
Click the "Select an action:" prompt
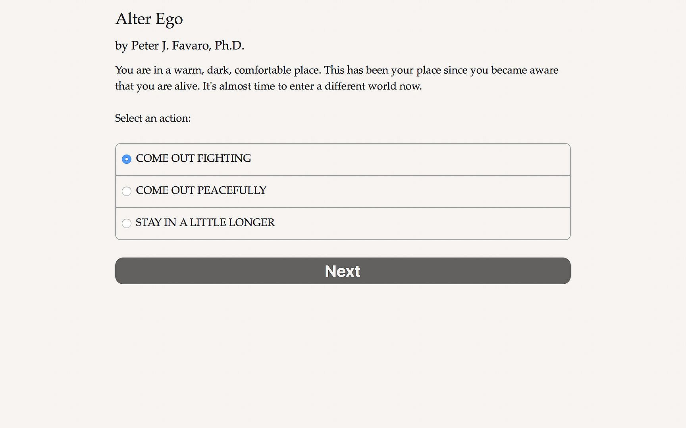[x=153, y=118]
